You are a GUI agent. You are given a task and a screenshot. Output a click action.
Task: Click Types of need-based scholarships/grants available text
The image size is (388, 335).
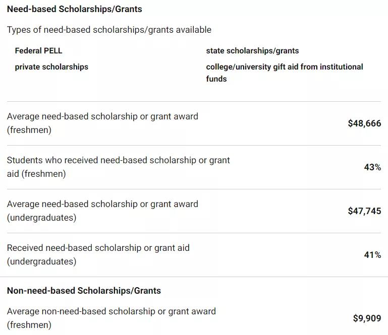point(109,30)
